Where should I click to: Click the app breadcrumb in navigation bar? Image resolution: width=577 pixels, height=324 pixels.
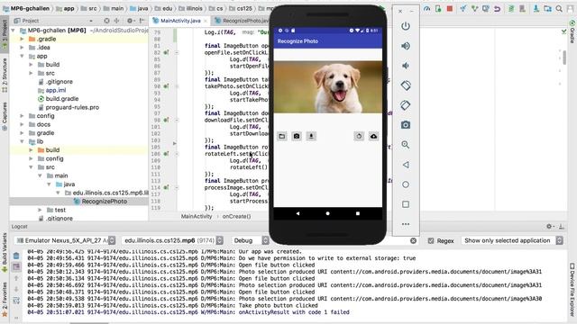coord(69,8)
